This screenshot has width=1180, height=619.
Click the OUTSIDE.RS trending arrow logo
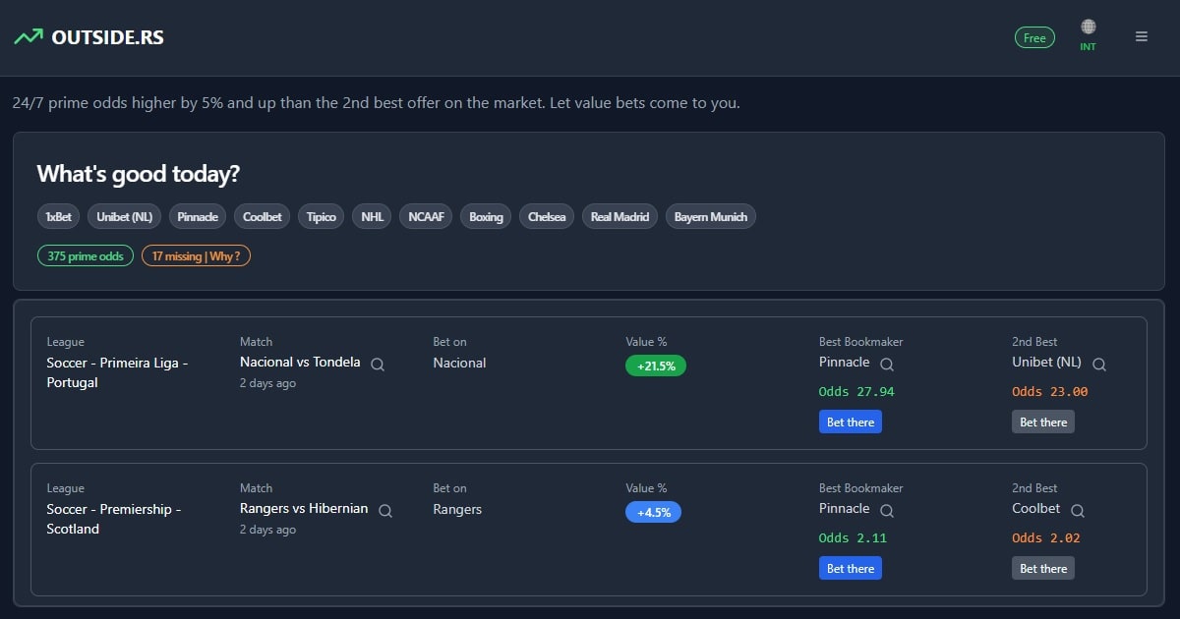point(29,37)
